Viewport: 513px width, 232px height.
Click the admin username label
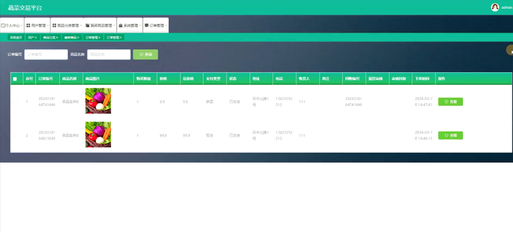[x=506, y=8]
